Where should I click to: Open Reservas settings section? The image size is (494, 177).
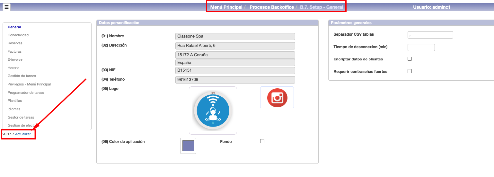click(x=15, y=43)
